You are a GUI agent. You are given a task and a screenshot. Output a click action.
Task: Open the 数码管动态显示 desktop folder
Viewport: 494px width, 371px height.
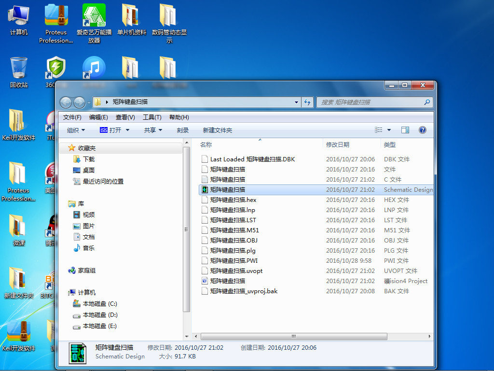pyautogui.click(x=169, y=23)
